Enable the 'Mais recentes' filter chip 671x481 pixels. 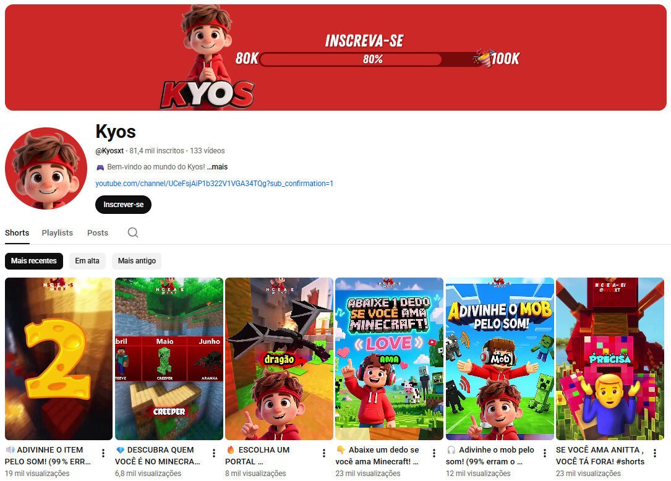[x=33, y=261]
